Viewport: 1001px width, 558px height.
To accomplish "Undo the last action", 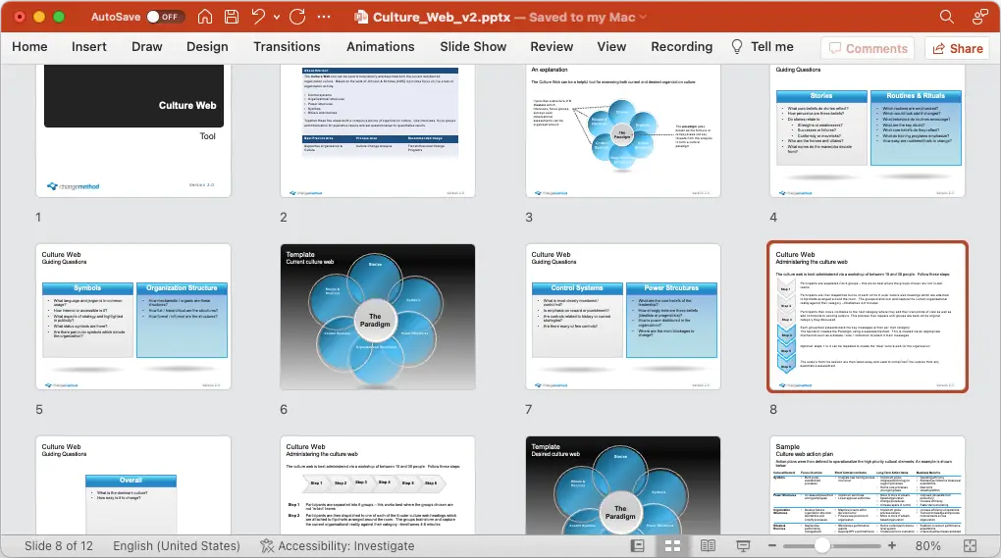I will [258, 17].
